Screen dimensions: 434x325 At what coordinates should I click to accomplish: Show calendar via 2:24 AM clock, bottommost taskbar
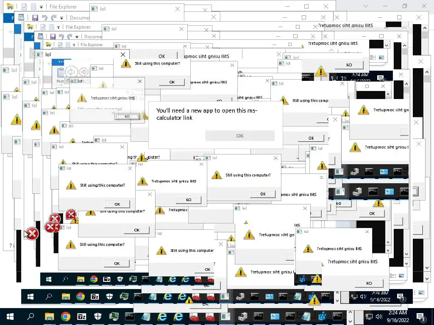coord(398,317)
